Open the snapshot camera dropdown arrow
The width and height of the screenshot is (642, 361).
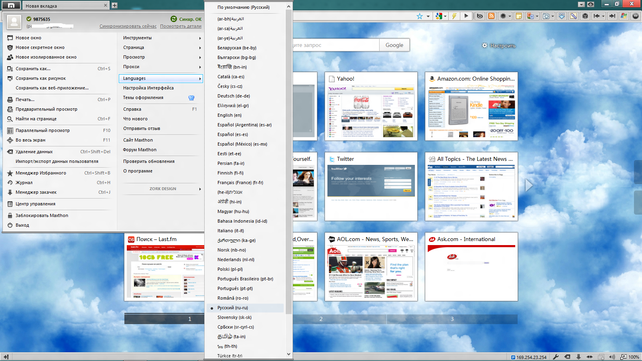pyautogui.click(x=553, y=16)
